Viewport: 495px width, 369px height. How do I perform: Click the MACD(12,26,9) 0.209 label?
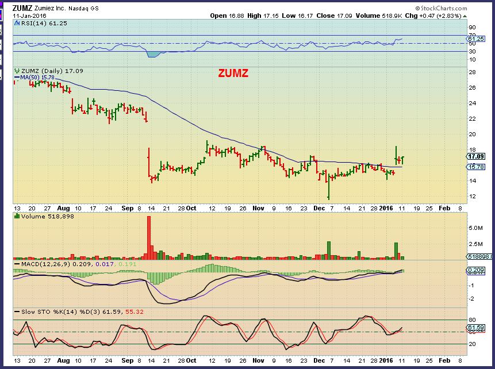pos(57,264)
